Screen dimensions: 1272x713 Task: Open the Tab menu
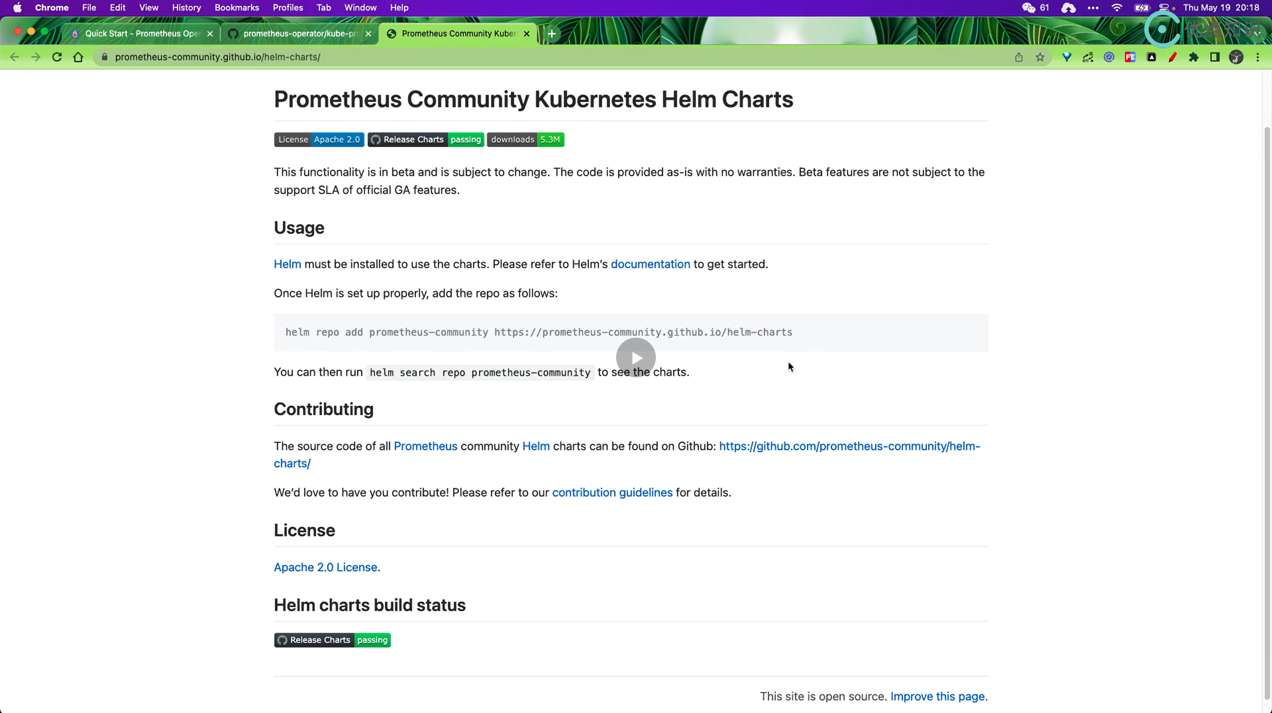[x=323, y=7]
